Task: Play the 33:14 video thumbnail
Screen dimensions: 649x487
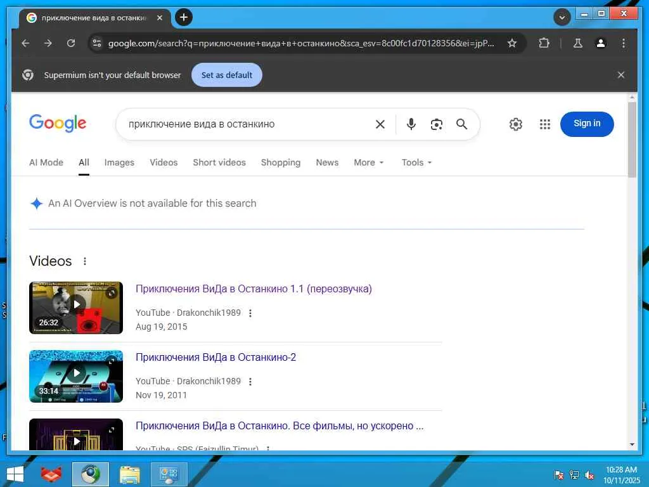Action: (76, 376)
